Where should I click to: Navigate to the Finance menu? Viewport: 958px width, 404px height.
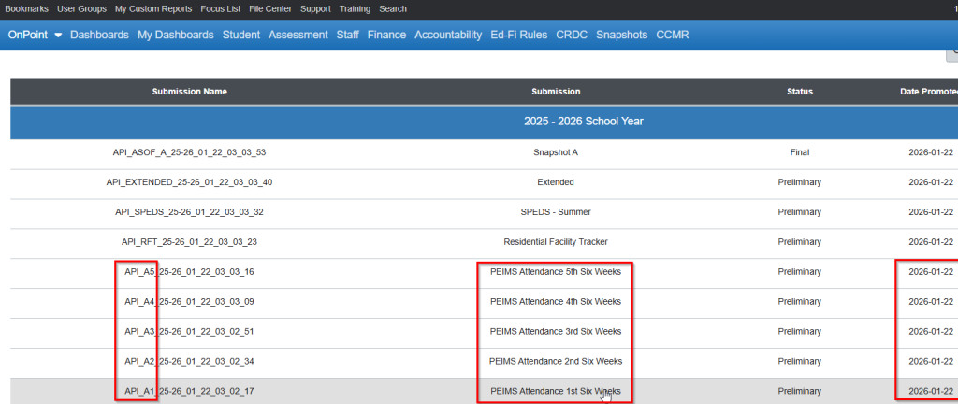tap(386, 35)
